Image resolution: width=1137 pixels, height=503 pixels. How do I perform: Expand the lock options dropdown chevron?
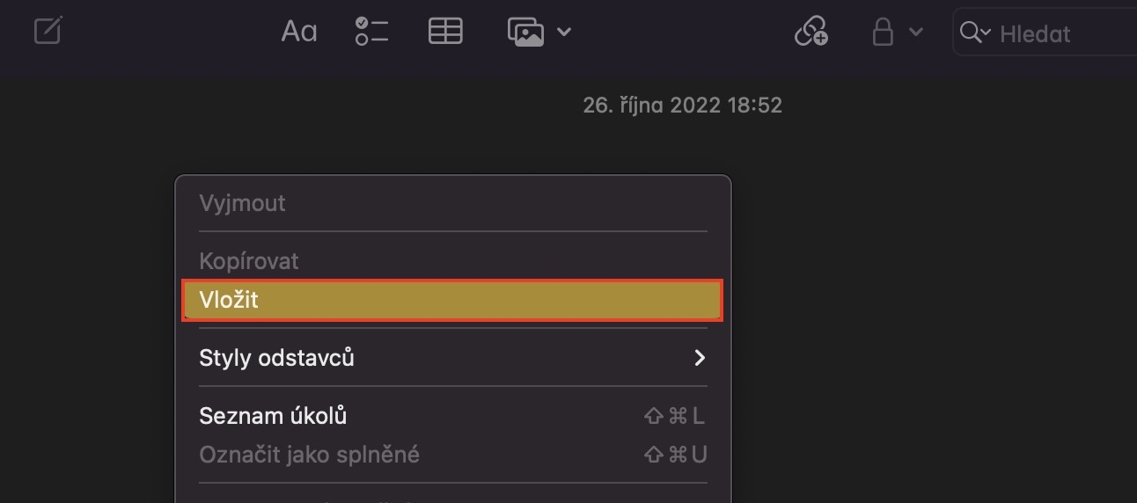tap(915, 32)
